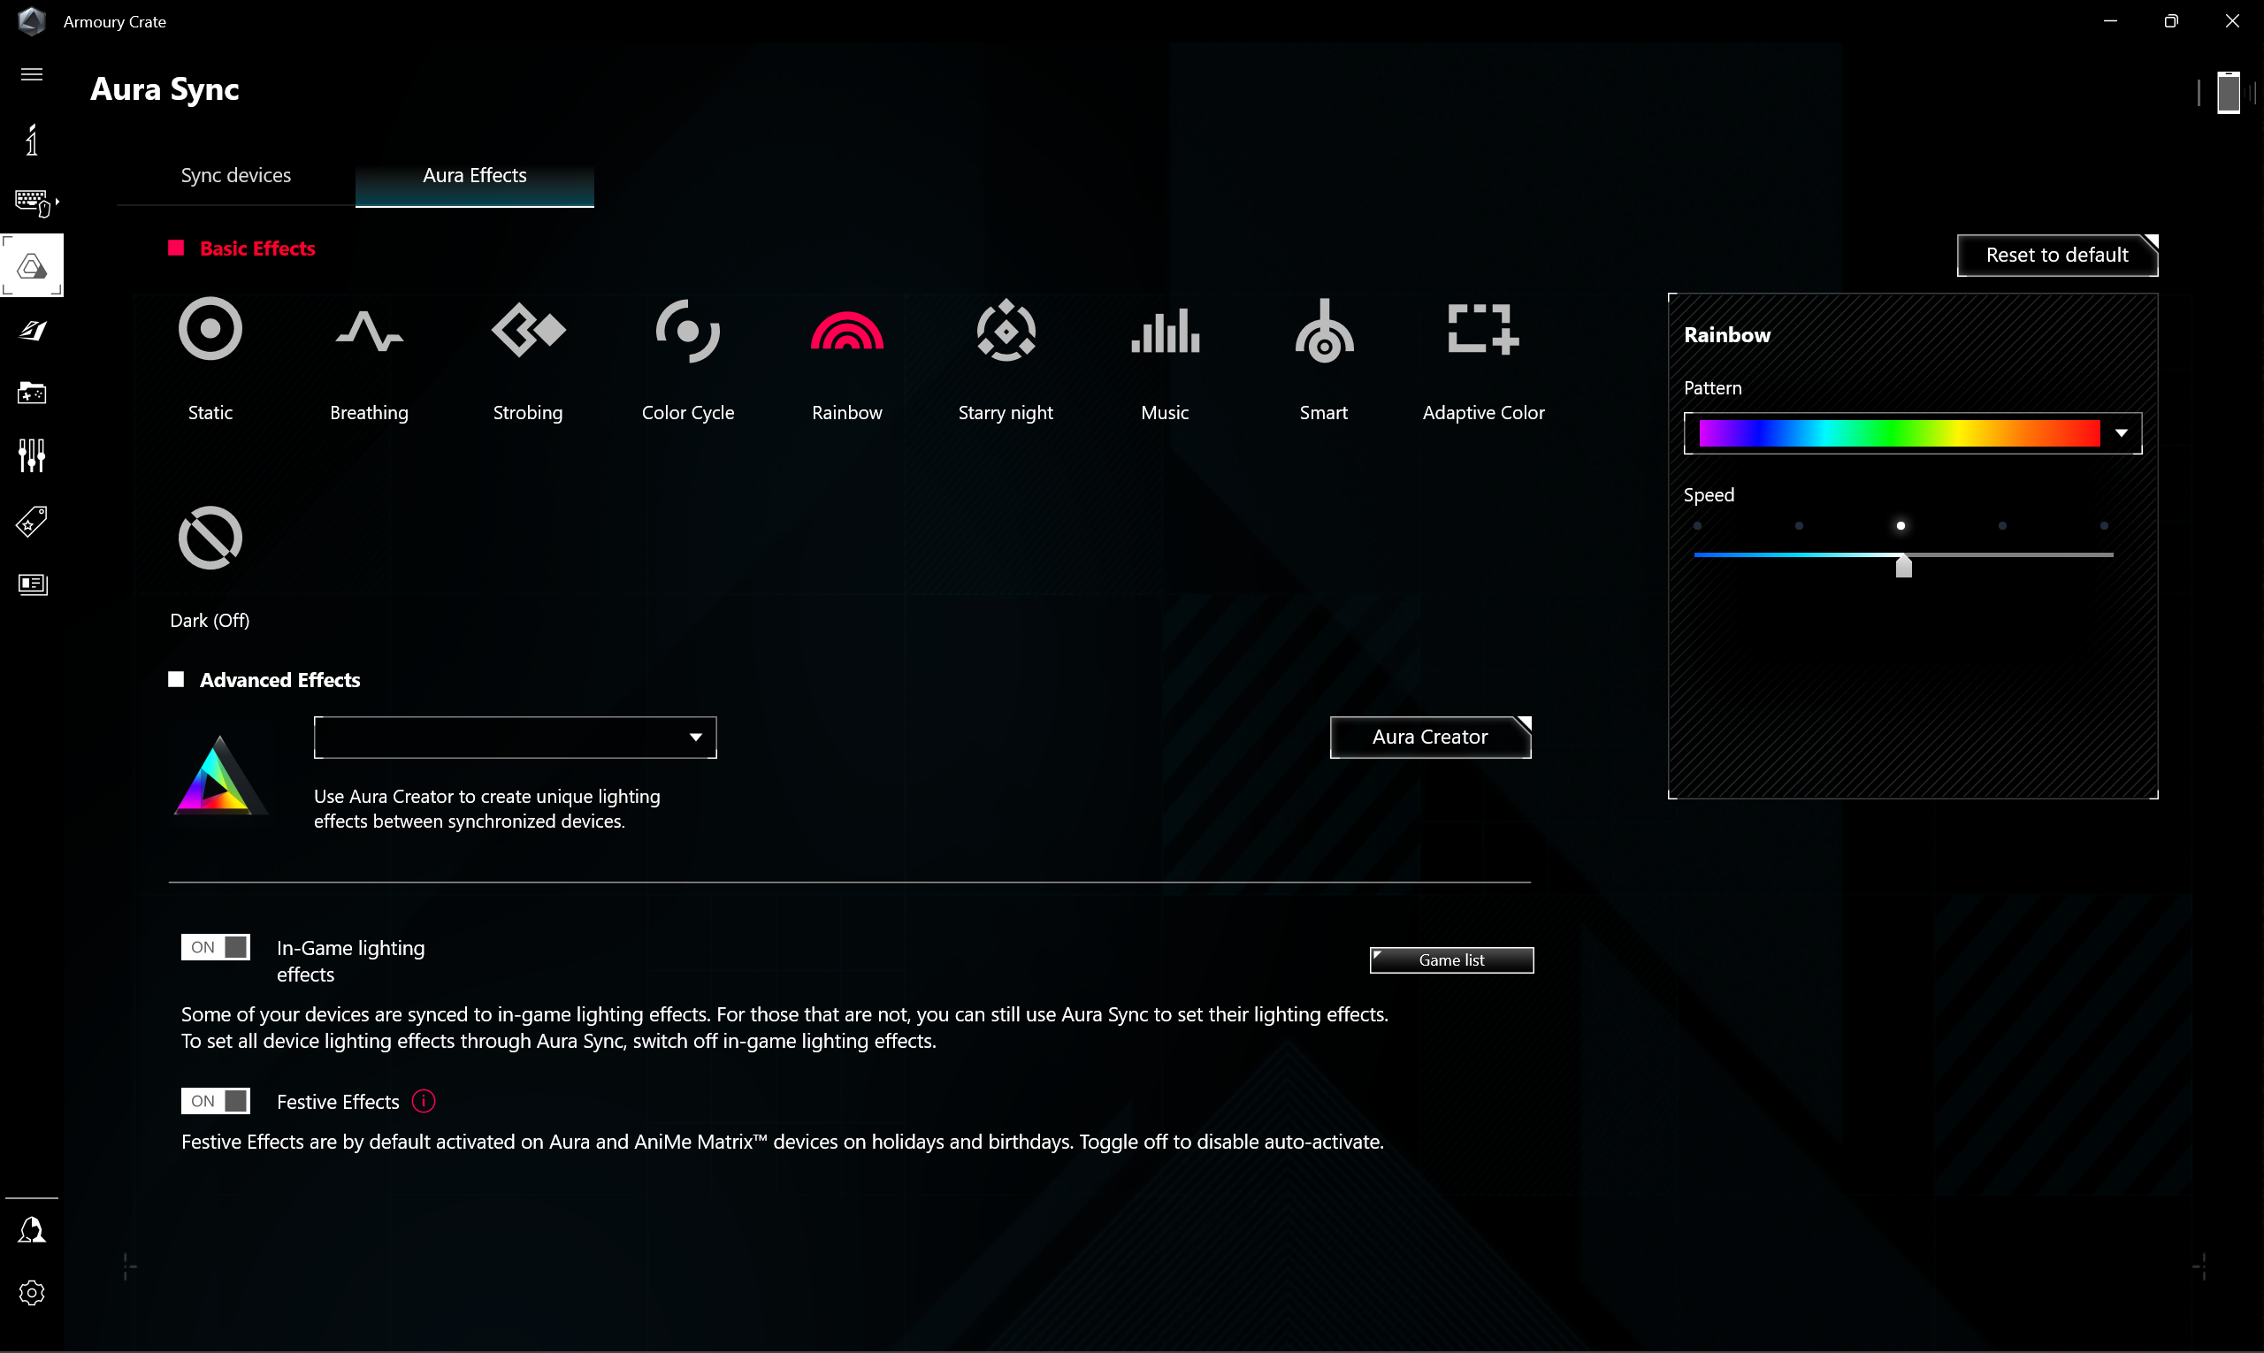Image resolution: width=2264 pixels, height=1353 pixels.
Task: Open the Rainbow pattern dropdown
Action: tap(2121, 433)
